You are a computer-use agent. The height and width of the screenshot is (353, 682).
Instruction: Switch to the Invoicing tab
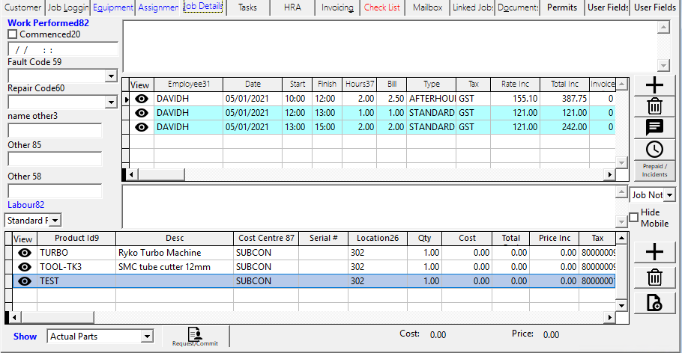coord(337,7)
